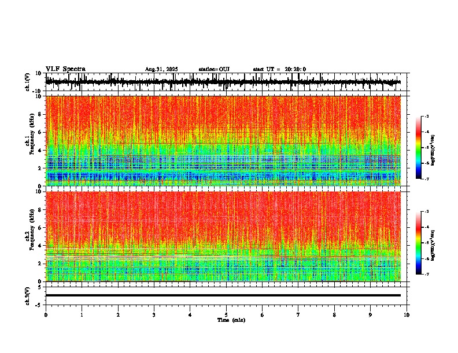This screenshot has height=353, width=458.
Task: Click the '5' tick on the time axis
Action: [226, 315]
